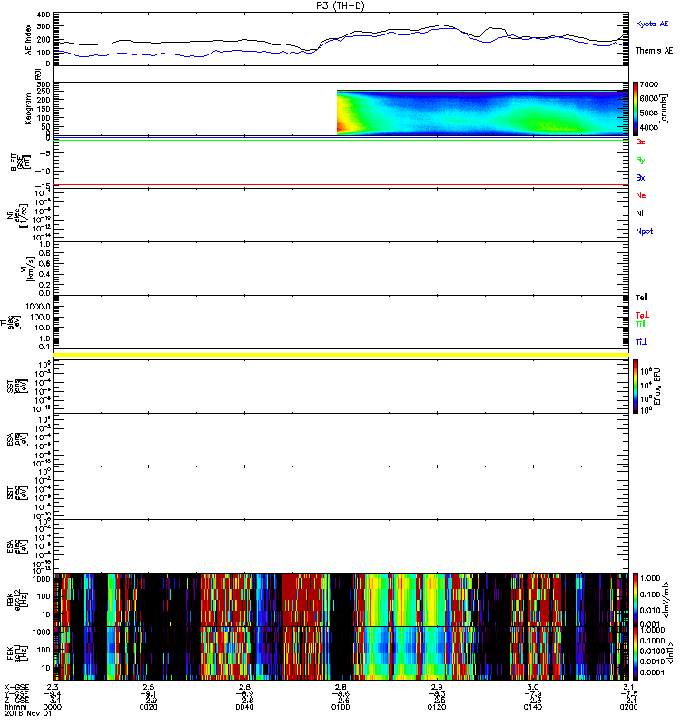Click the 0100 time tick label
Viewport: 681px width, 726px height.
340,707
